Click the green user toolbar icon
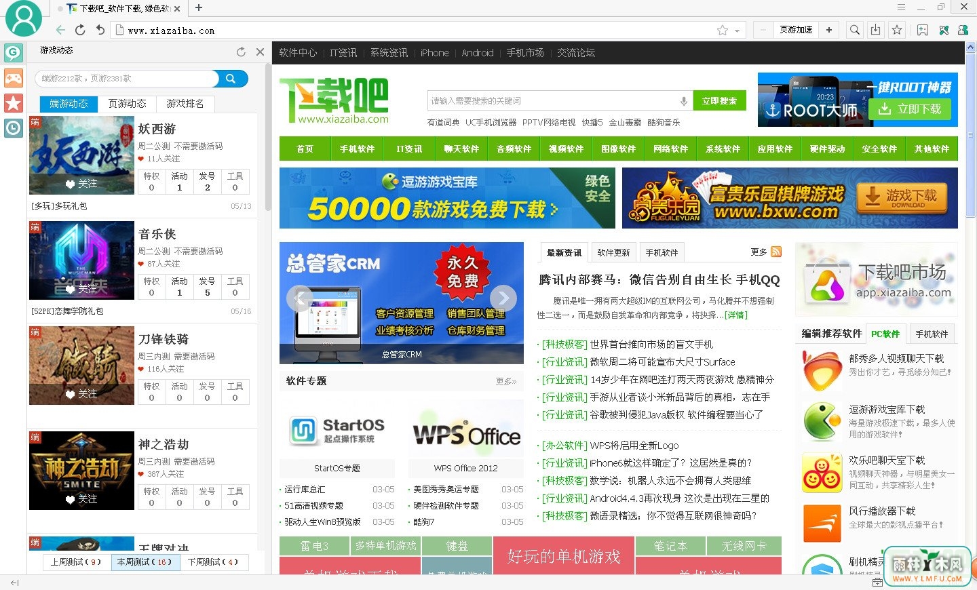The image size is (977, 590). 963,30
